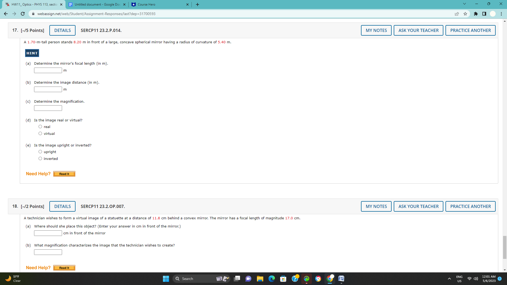The image size is (507, 285).
Task: Select the inverted radio button
Action: coord(40,158)
